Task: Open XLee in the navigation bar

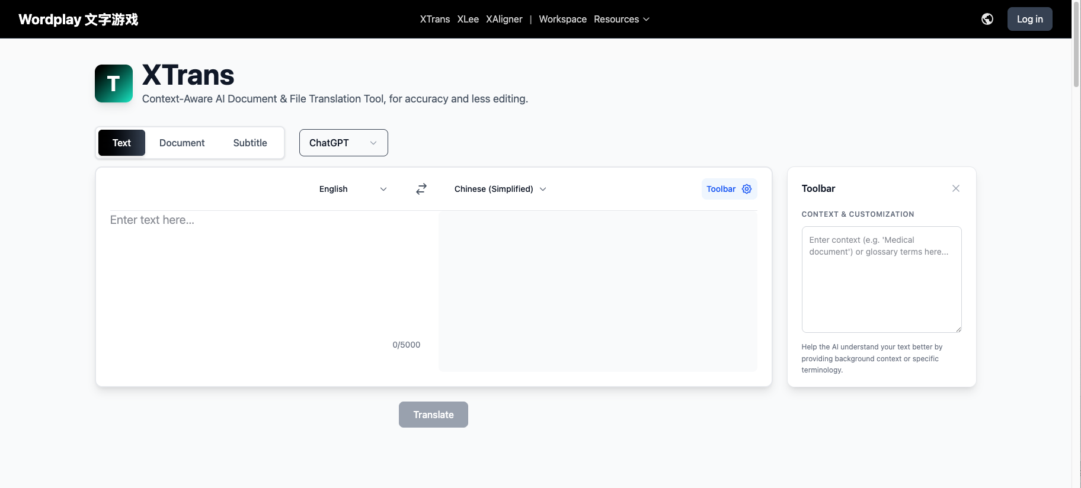Action: tap(468, 19)
